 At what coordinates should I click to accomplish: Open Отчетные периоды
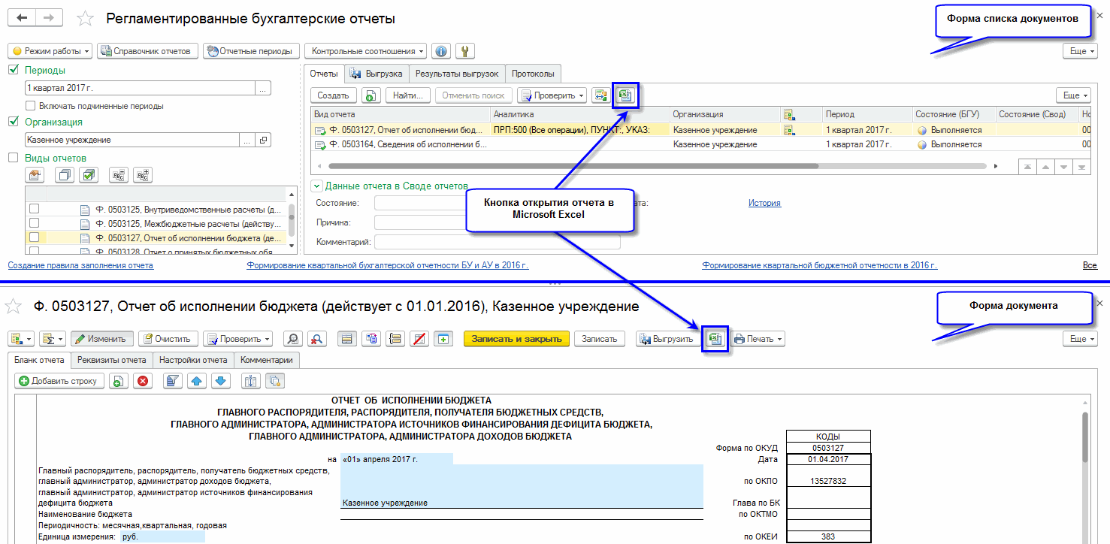click(x=250, y=51)
